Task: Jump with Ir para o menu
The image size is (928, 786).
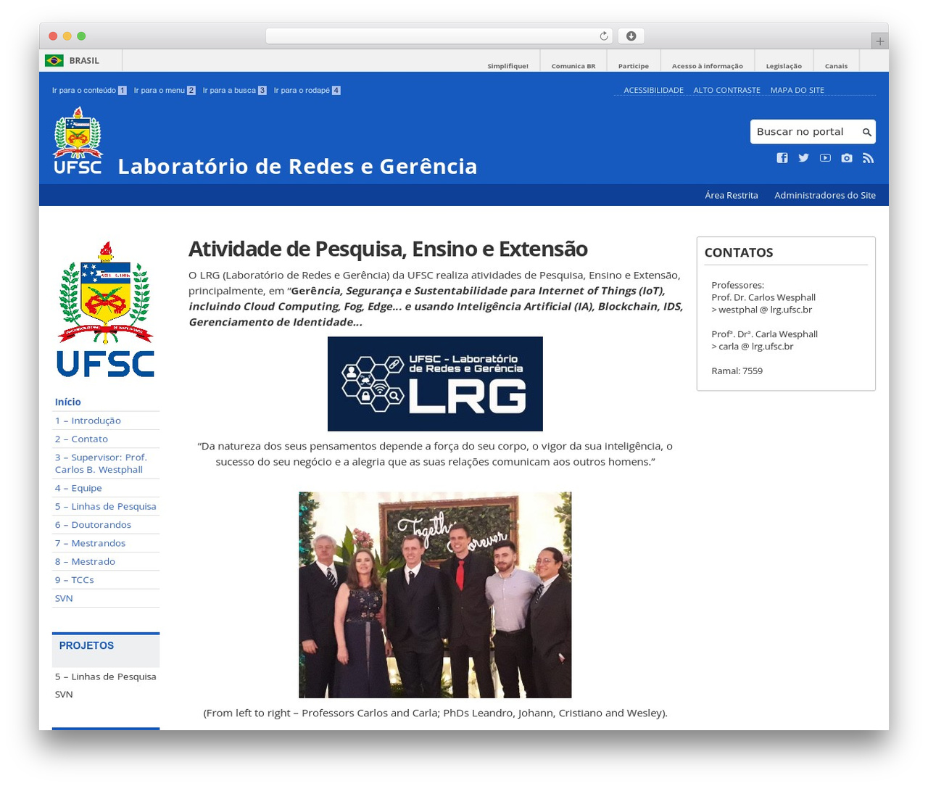Action: tap(165, 91)
